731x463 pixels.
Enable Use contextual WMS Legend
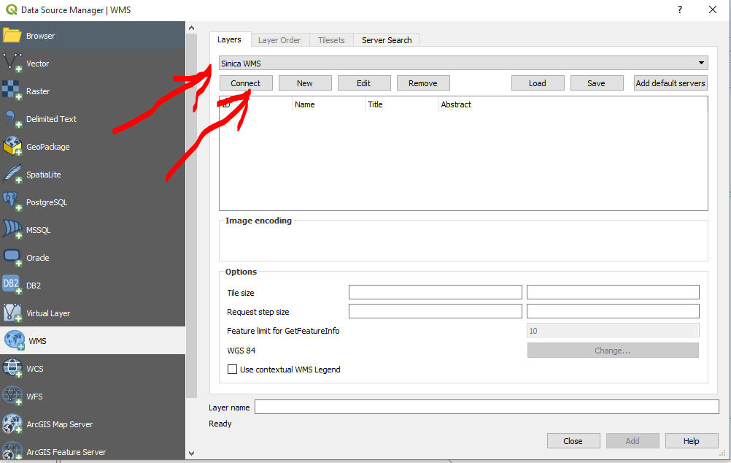click(232, 369)
